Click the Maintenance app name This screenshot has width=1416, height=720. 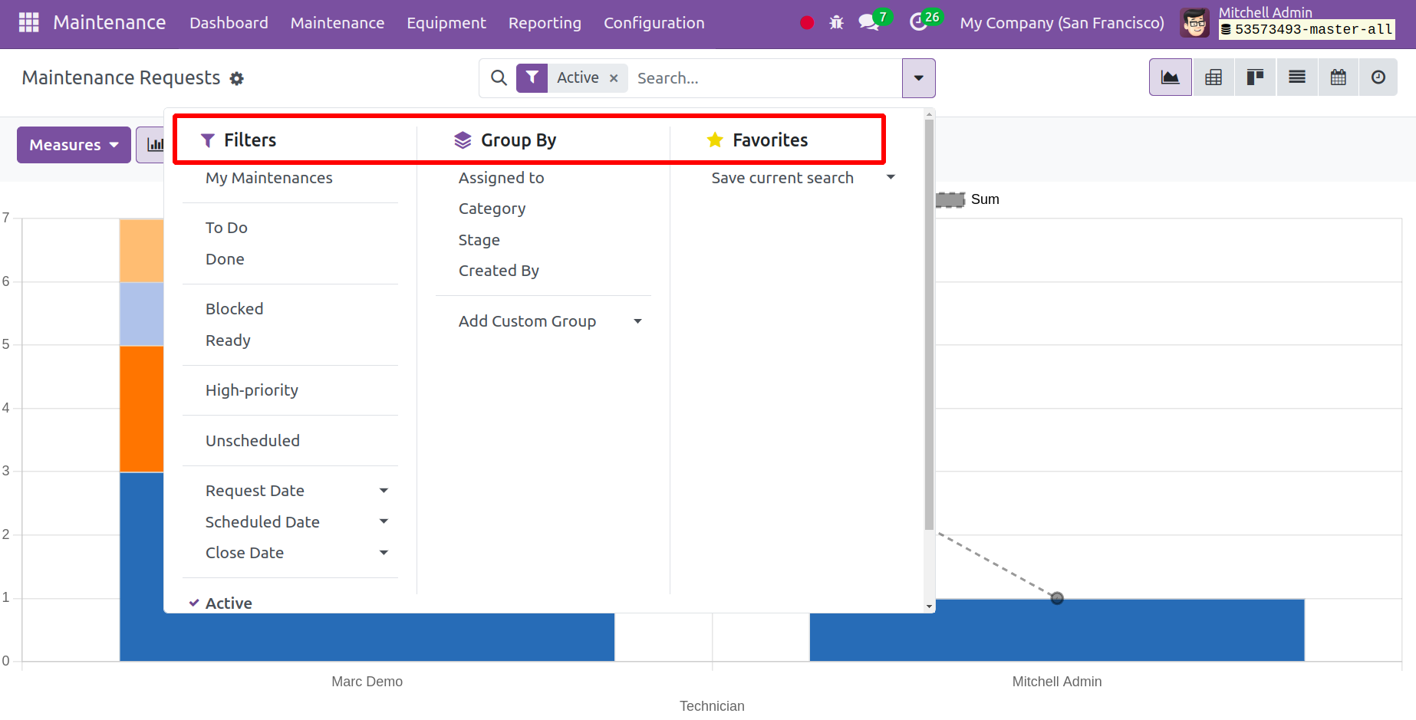tap(109, 23)
